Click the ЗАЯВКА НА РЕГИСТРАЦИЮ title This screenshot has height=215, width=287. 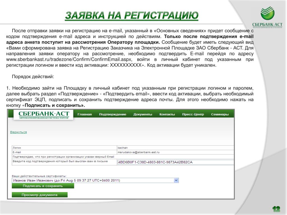[x=132, y=15]
